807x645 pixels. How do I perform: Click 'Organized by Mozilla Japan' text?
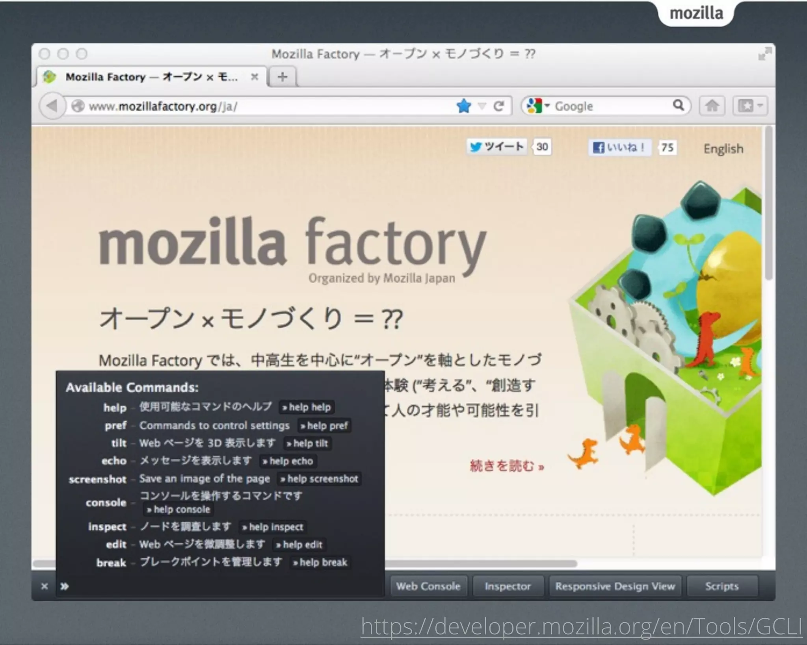tap(382, 278)
